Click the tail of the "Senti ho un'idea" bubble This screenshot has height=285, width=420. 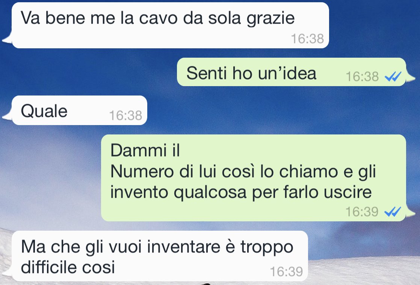point(411,77)
